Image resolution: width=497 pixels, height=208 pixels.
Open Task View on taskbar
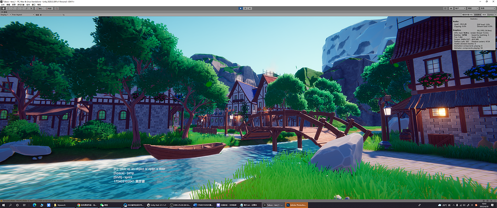click(x=24, y=205)
